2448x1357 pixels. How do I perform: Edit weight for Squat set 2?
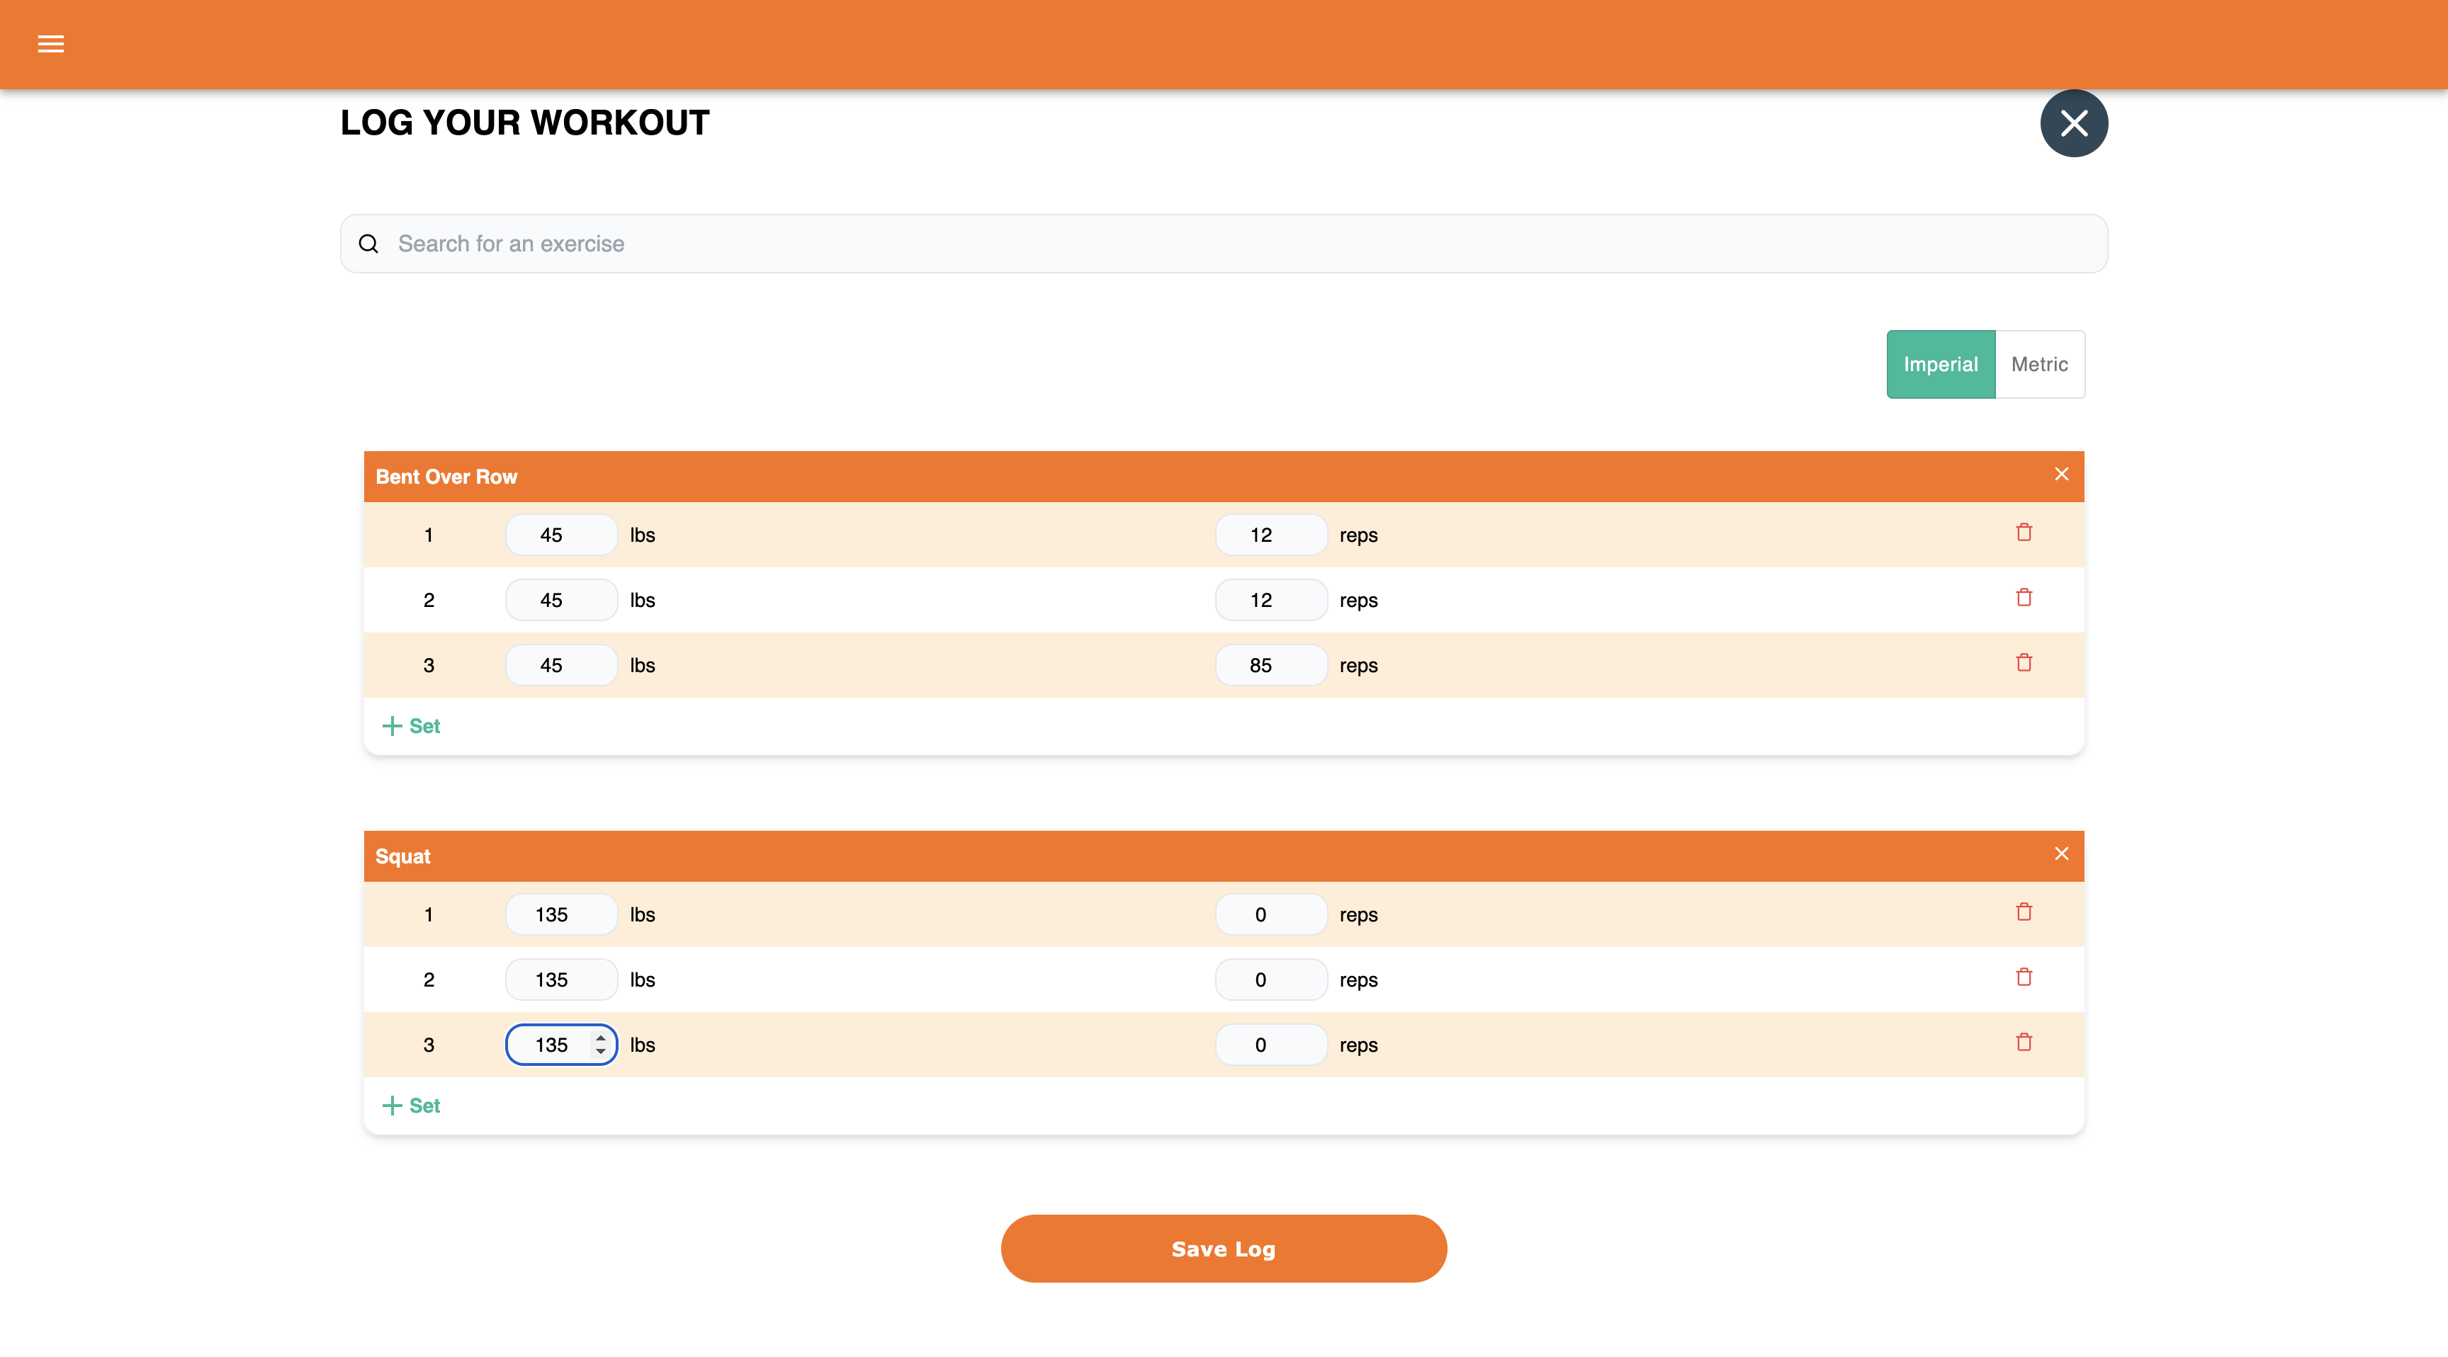(x=562, y=980)
